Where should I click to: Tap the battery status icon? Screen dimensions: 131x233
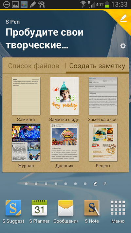coord(107,4)
